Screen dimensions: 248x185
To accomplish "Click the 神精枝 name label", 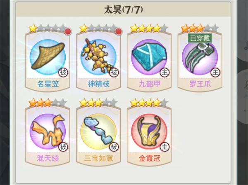I will [98, 84].
